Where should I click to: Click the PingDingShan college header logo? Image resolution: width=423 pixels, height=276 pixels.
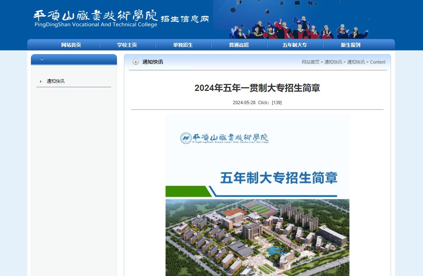pos(96,18)
